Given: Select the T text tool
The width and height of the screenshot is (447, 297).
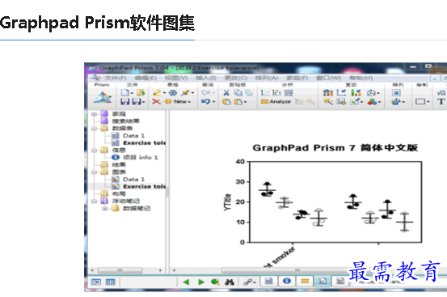Looking at the screenshot, I should [441, 102].
